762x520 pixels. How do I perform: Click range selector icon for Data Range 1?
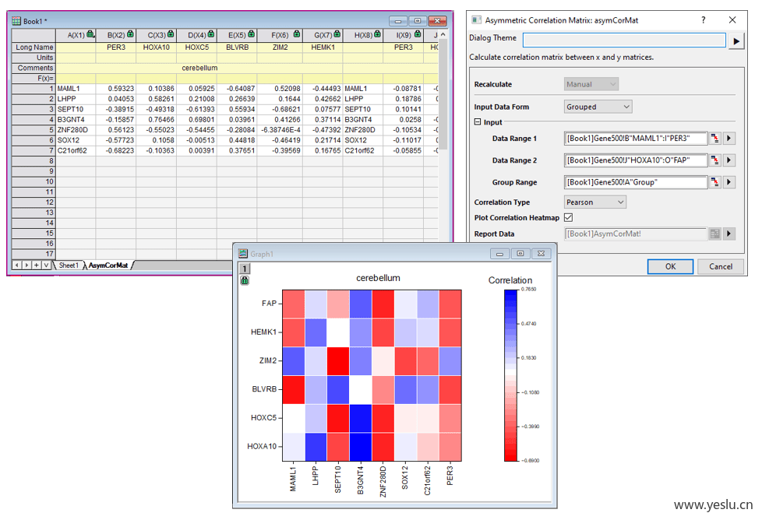(714, 139)
